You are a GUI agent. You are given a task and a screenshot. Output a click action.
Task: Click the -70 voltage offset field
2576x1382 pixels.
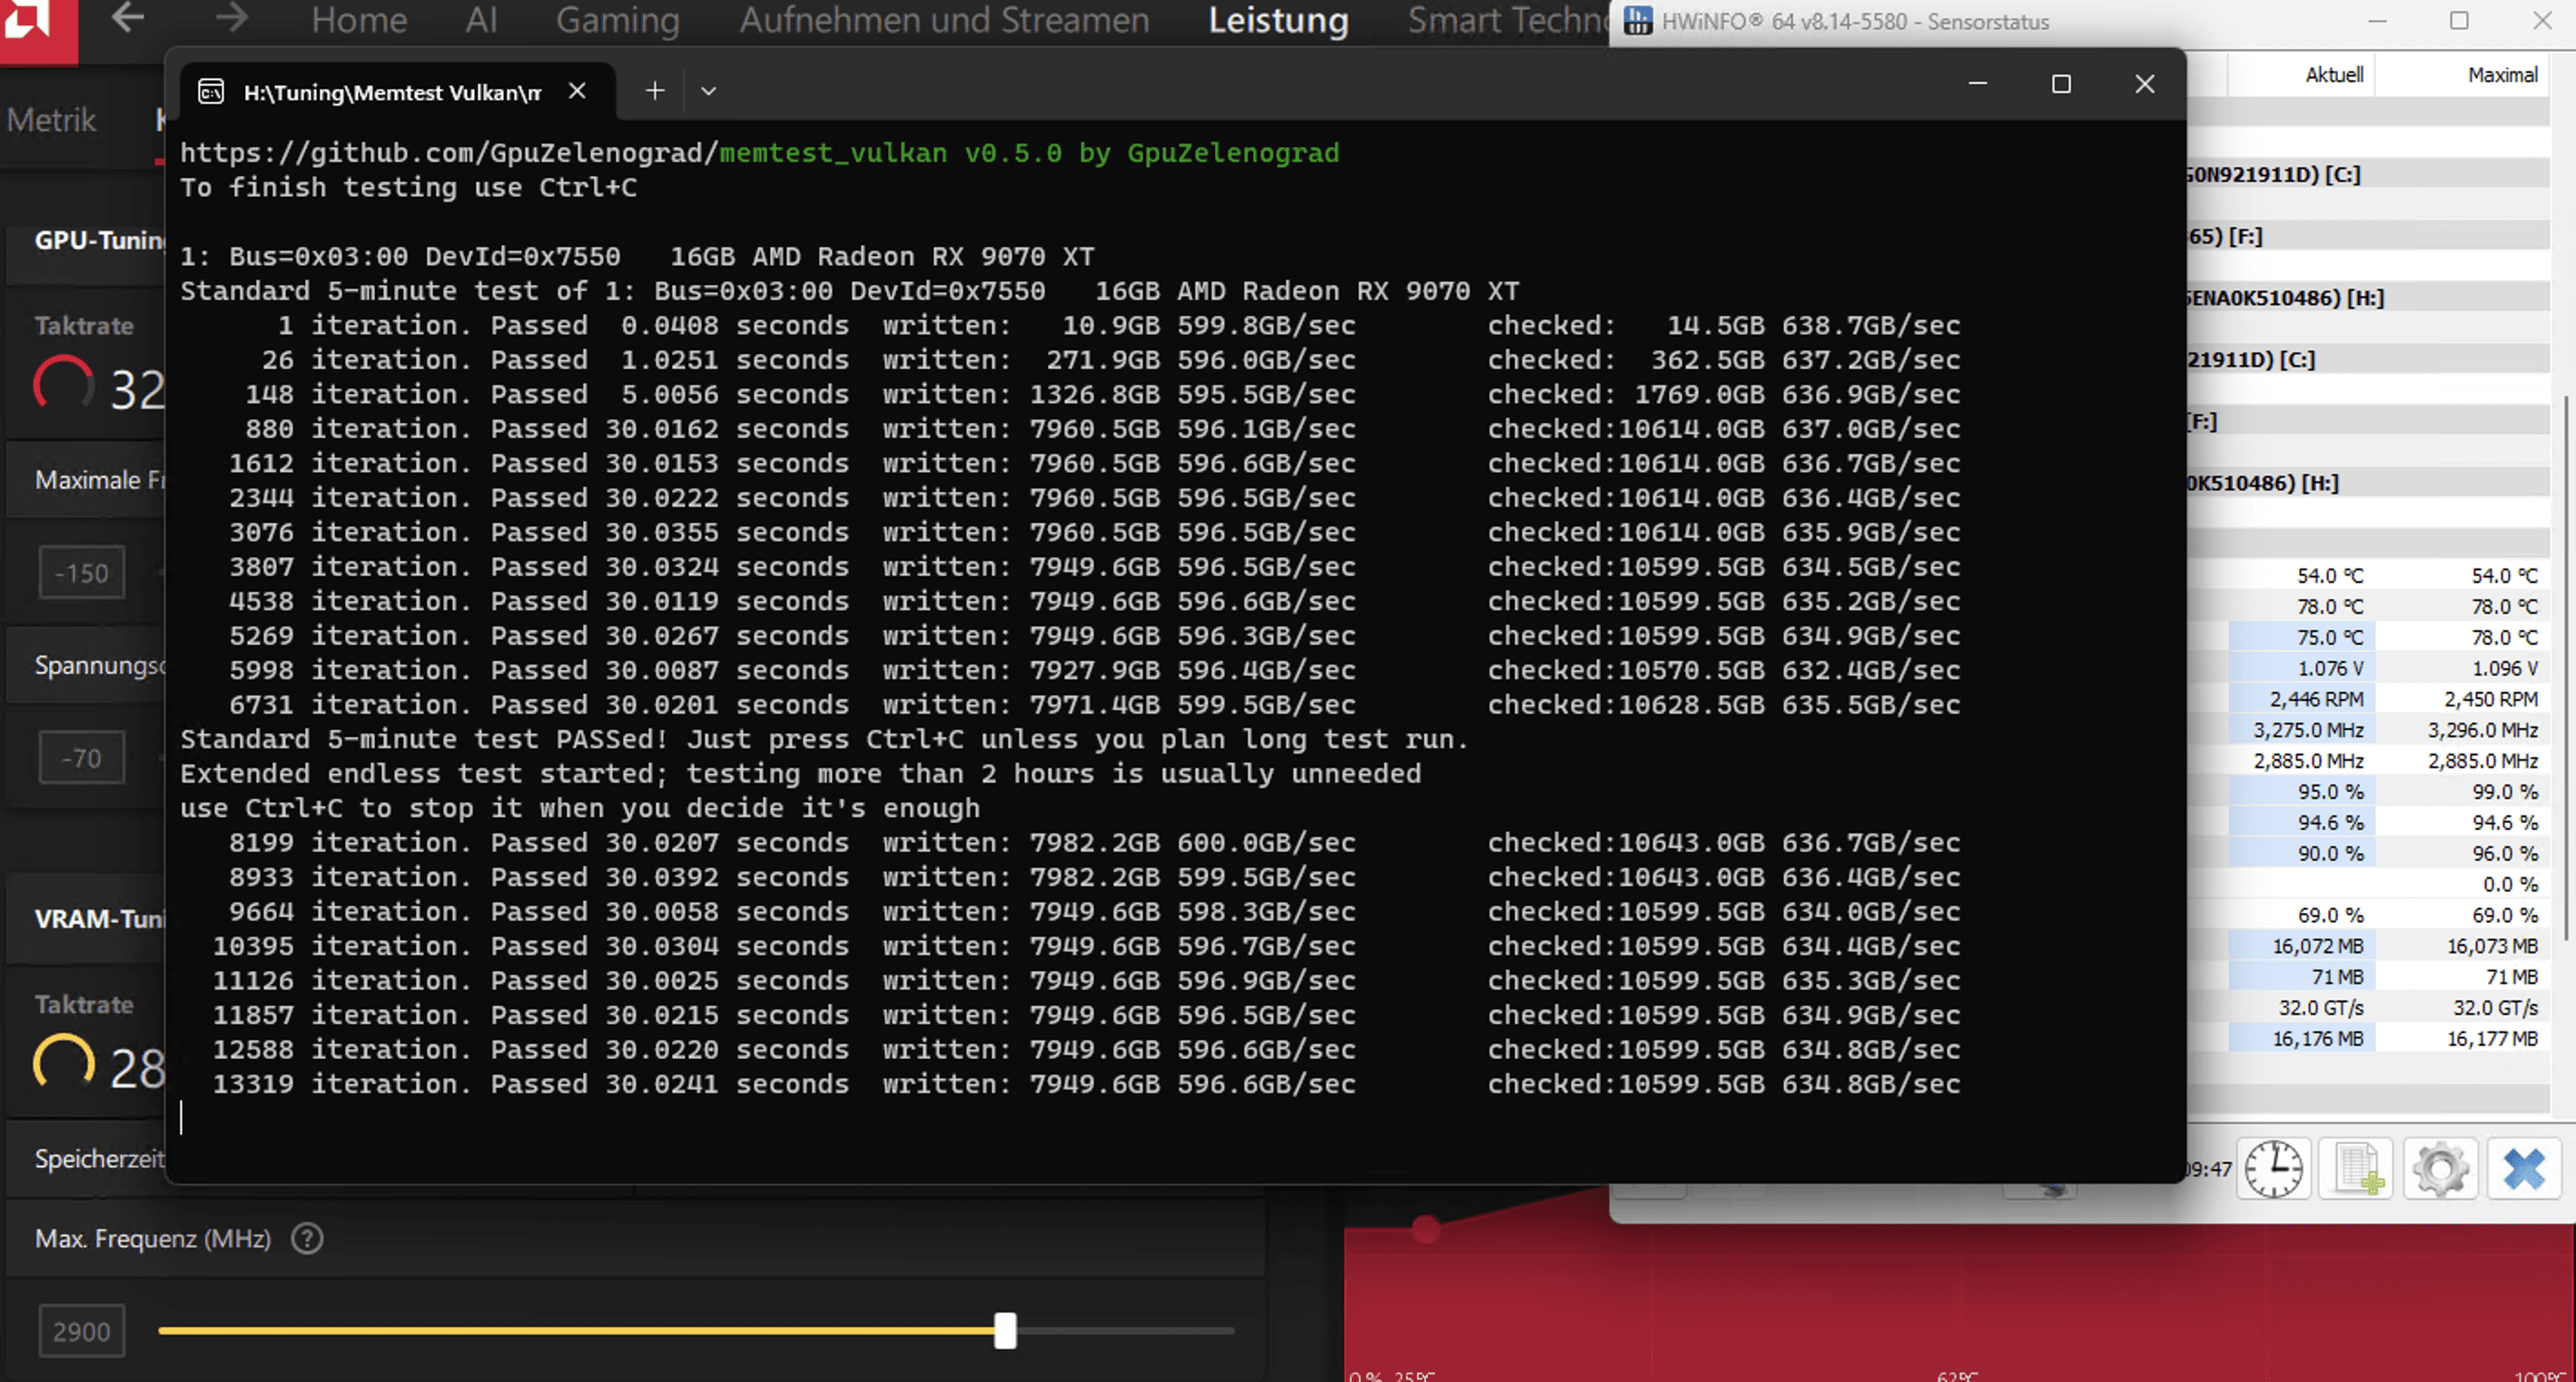tap(82, 758)
